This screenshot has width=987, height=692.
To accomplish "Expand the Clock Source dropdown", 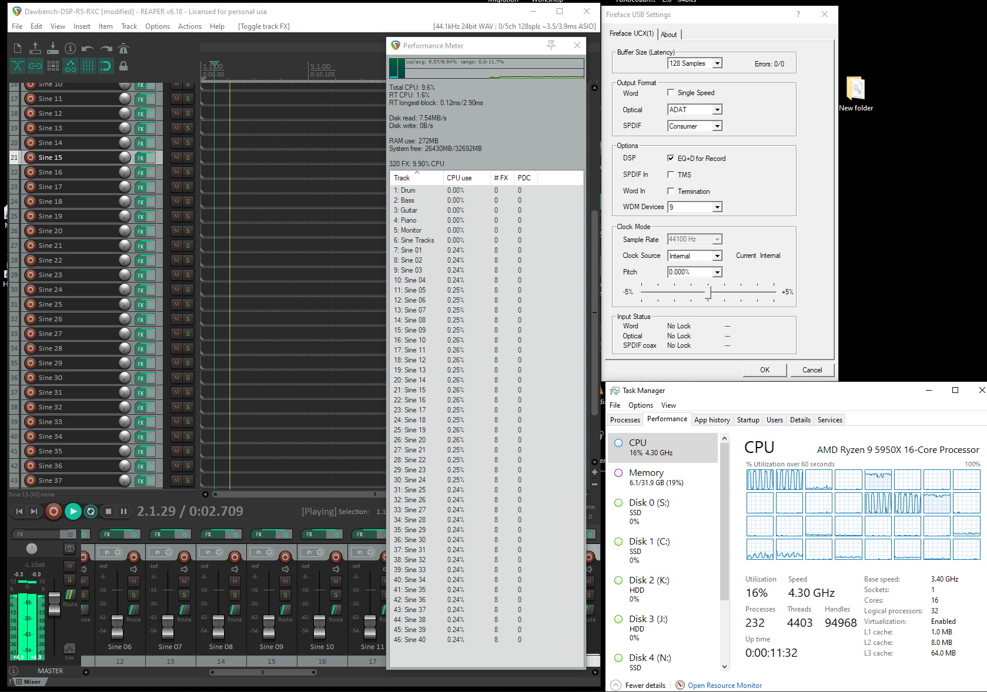I will (717, 256).
